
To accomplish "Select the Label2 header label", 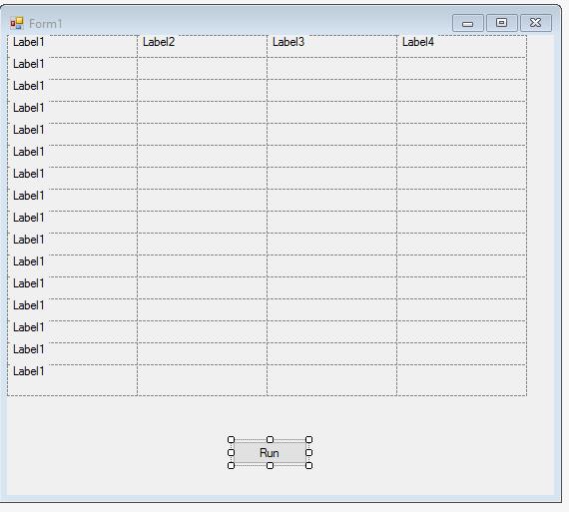I will tap(159, 42).
